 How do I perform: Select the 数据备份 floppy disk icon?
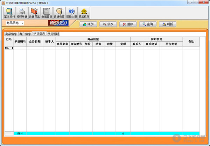pos(47,13)
